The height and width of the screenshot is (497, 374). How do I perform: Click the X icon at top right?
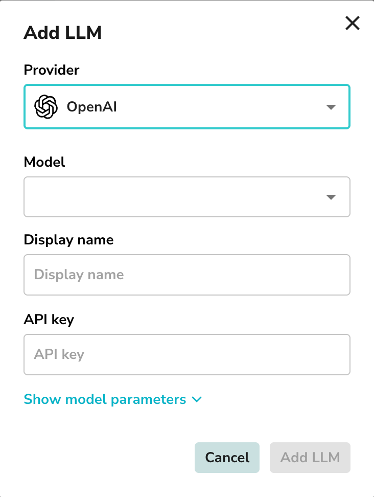[x=352, y=23]
